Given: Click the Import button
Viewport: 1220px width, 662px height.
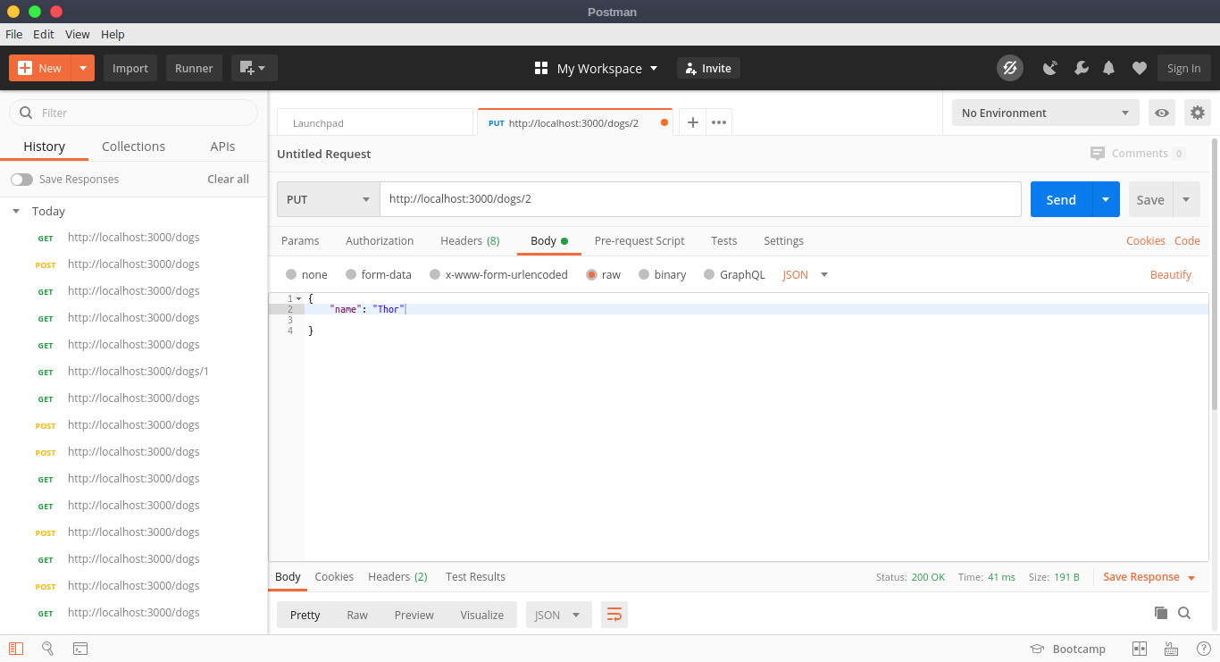Looking at the screenshot, I should click(x=130, y=68).
